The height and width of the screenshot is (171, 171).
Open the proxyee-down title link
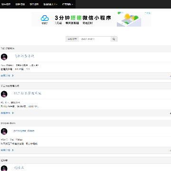[24, 131]
